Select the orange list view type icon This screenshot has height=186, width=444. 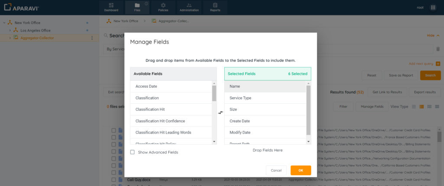click(421, 106)
